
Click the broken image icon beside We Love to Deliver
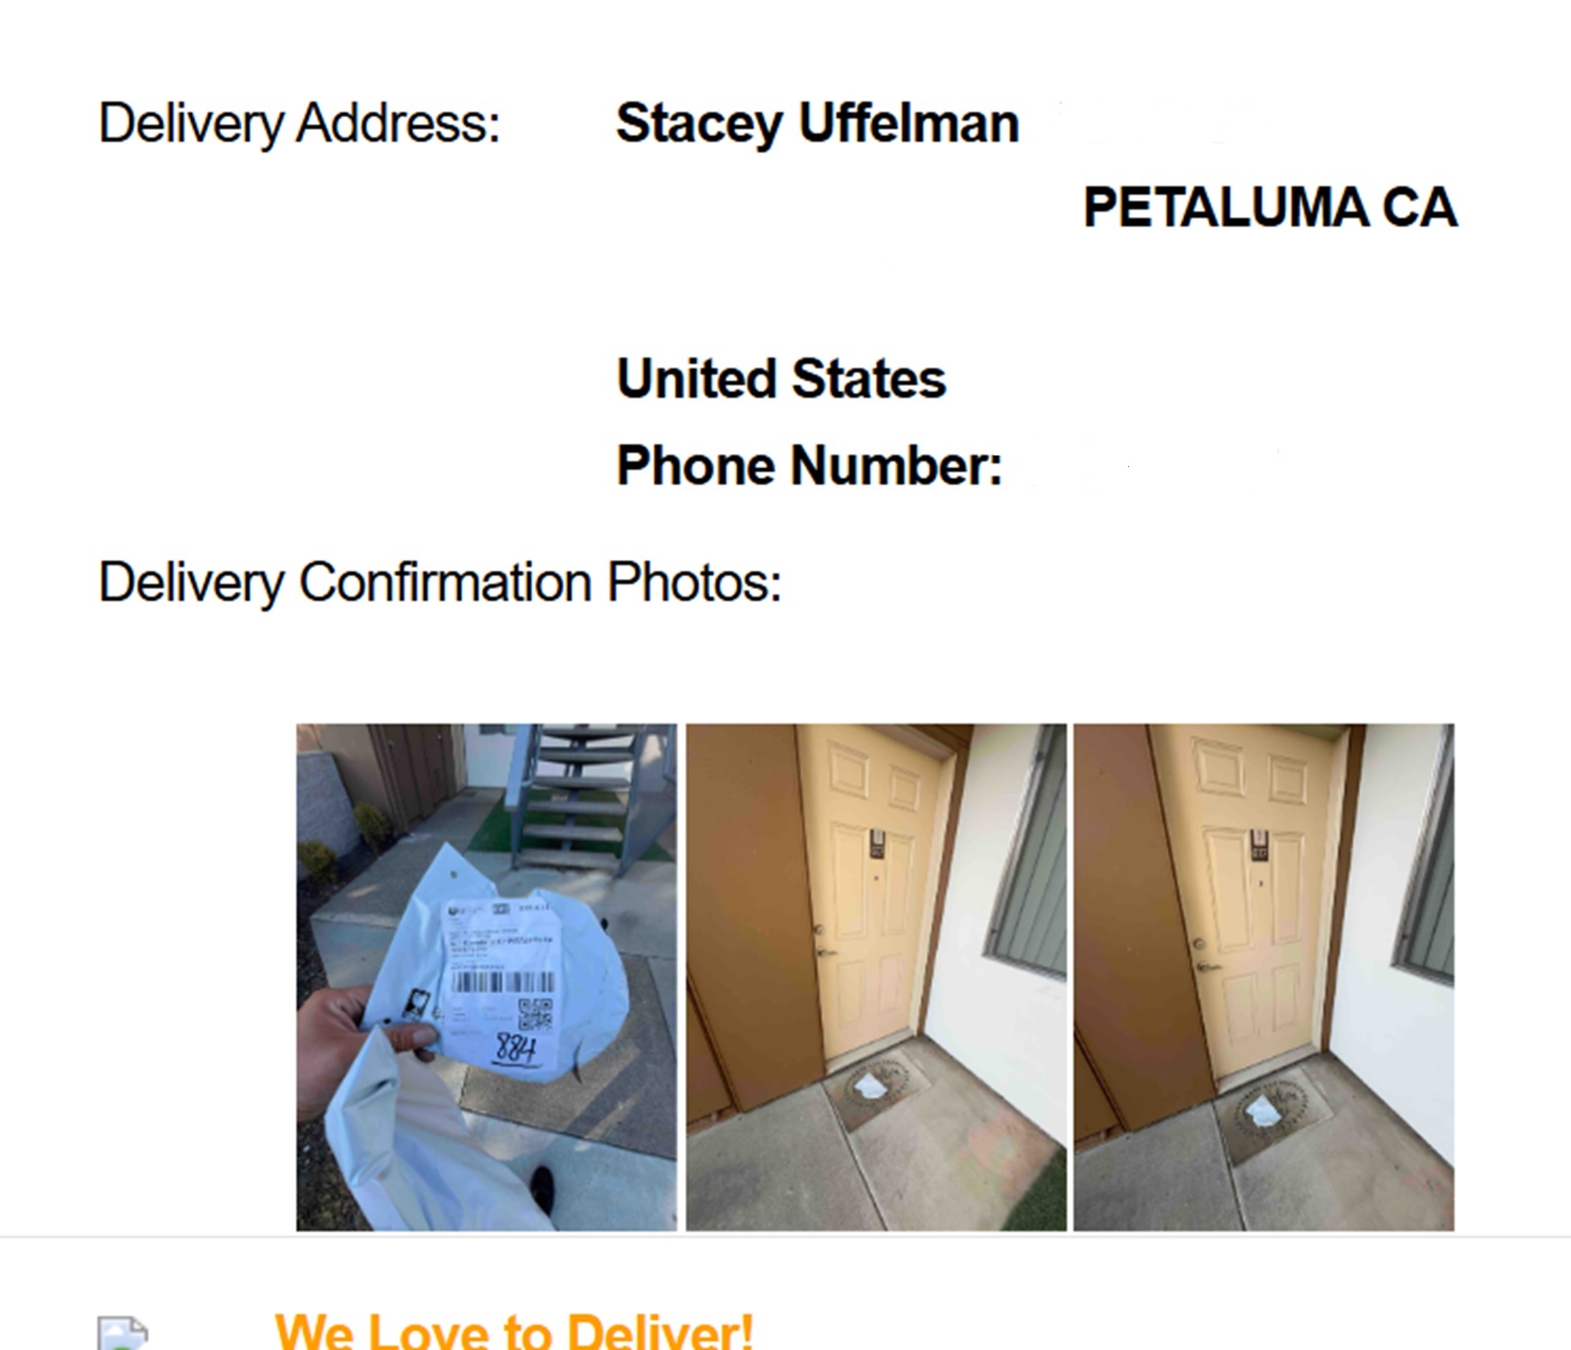(123, 1333)
